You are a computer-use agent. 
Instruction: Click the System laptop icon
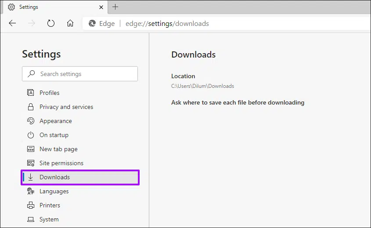click(31, 220)
